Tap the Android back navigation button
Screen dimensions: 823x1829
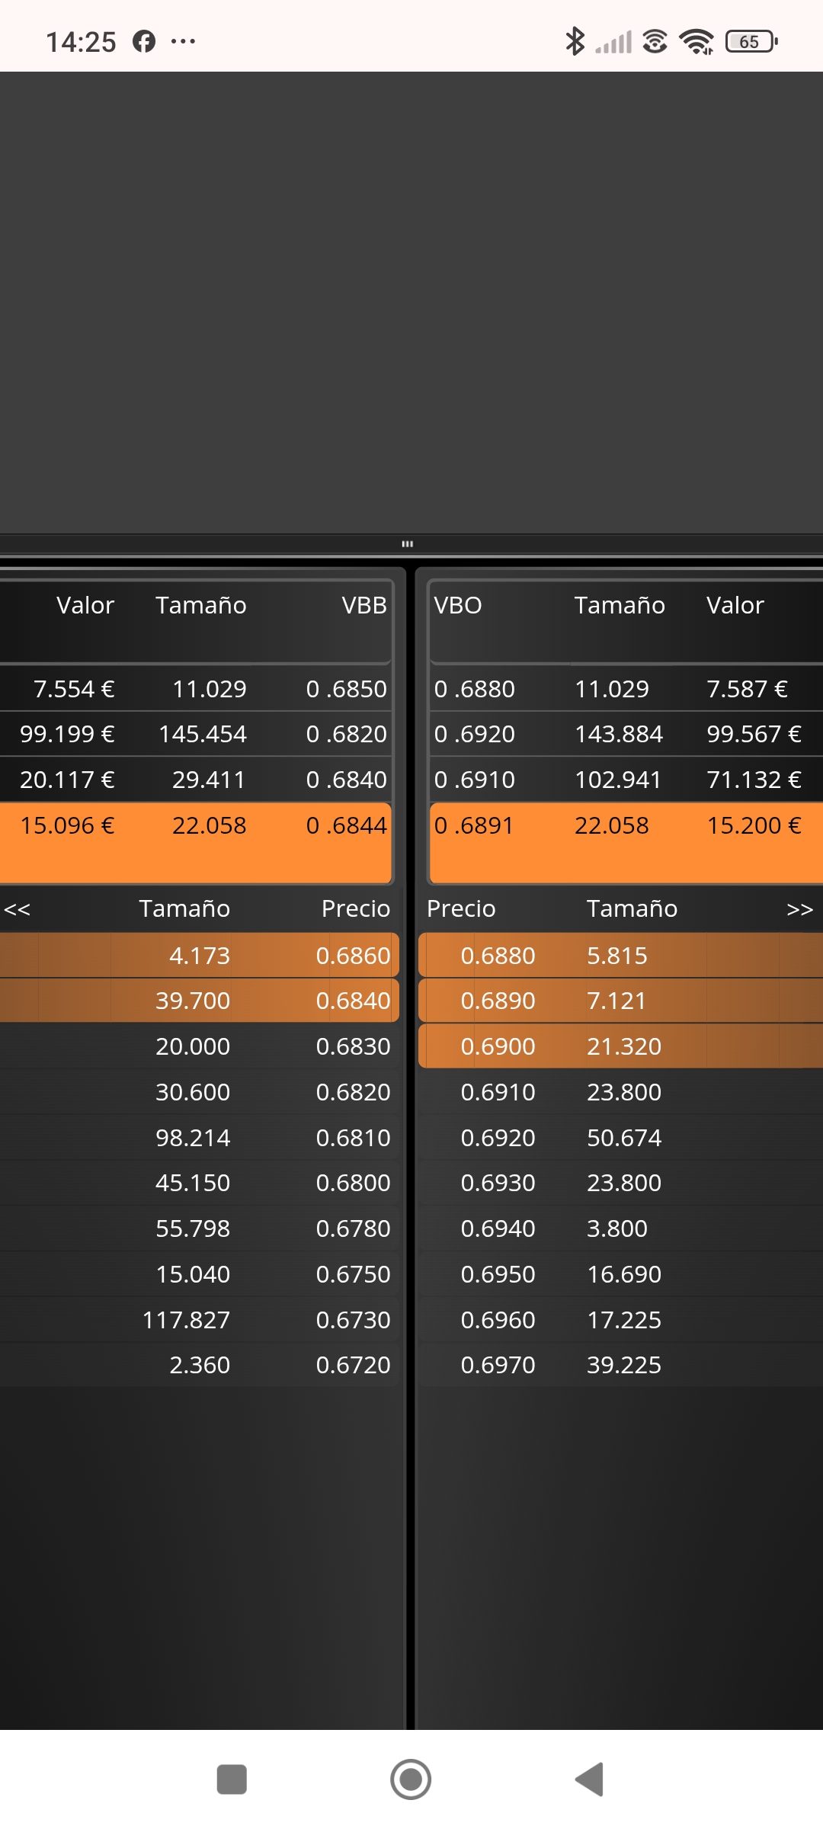pyautogui.click(x=589, y=1780)
